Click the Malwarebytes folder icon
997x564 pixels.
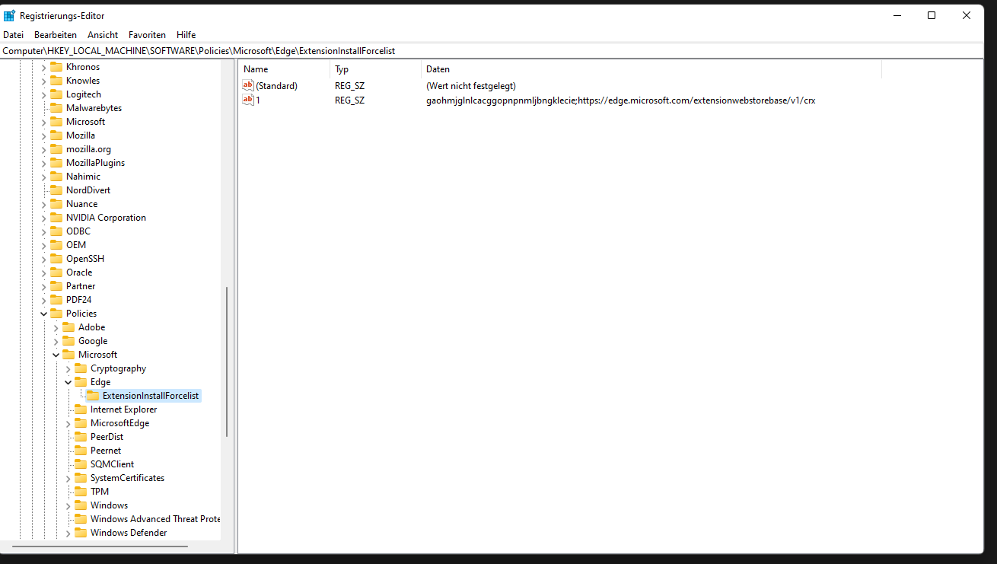(56, 108)
